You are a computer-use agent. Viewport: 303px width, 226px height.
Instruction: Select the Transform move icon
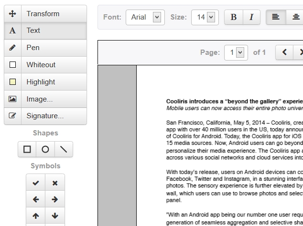click(12, 14)
